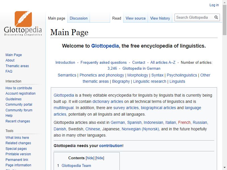227x170 pixels.
Task: Open the Psycholinguistics link
Action: 182,75
